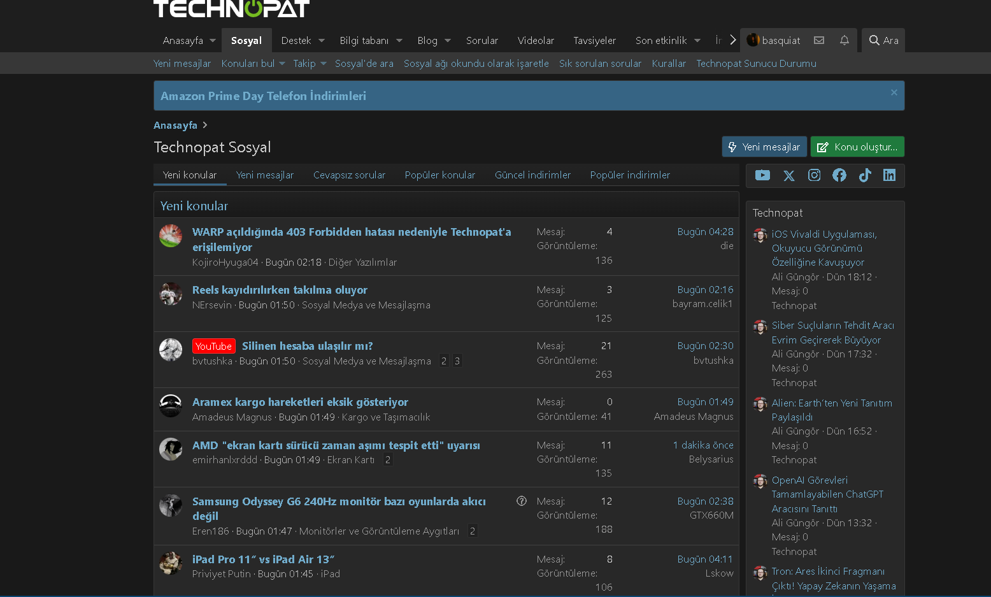Go to page 2 of AMD ekran kartı thread
991x597 pixels.
(x=388, y=459)
